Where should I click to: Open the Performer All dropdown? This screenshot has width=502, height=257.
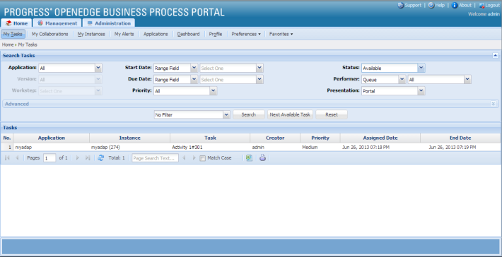click(468, 80)
